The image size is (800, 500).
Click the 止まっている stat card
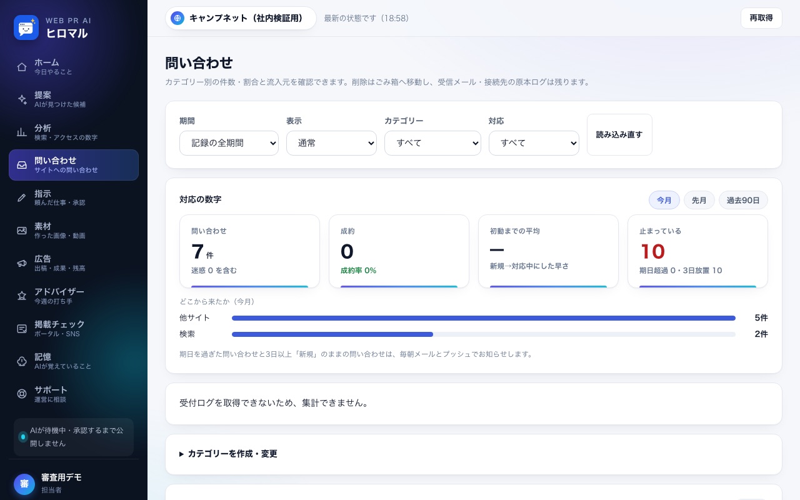[x=697, y=251]
